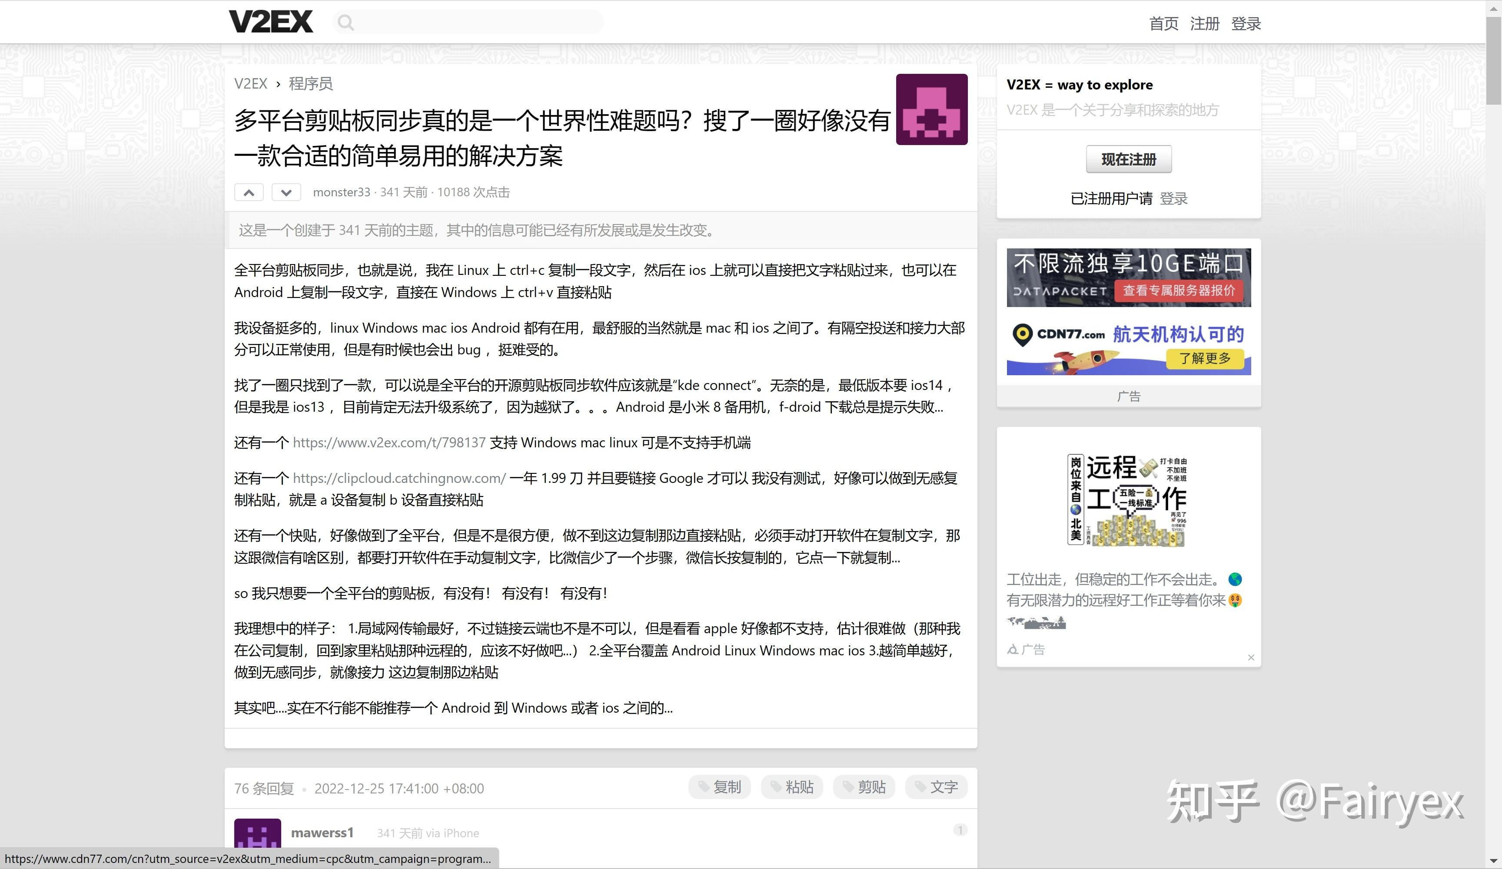Open the v2ex.com/t/798137 link
The height and width of the screenshot is (869, 1502).
click(x=389, y=443)
